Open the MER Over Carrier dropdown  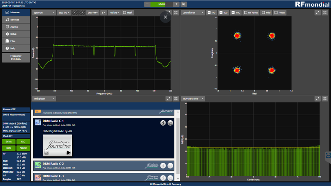tap(193, 99)
